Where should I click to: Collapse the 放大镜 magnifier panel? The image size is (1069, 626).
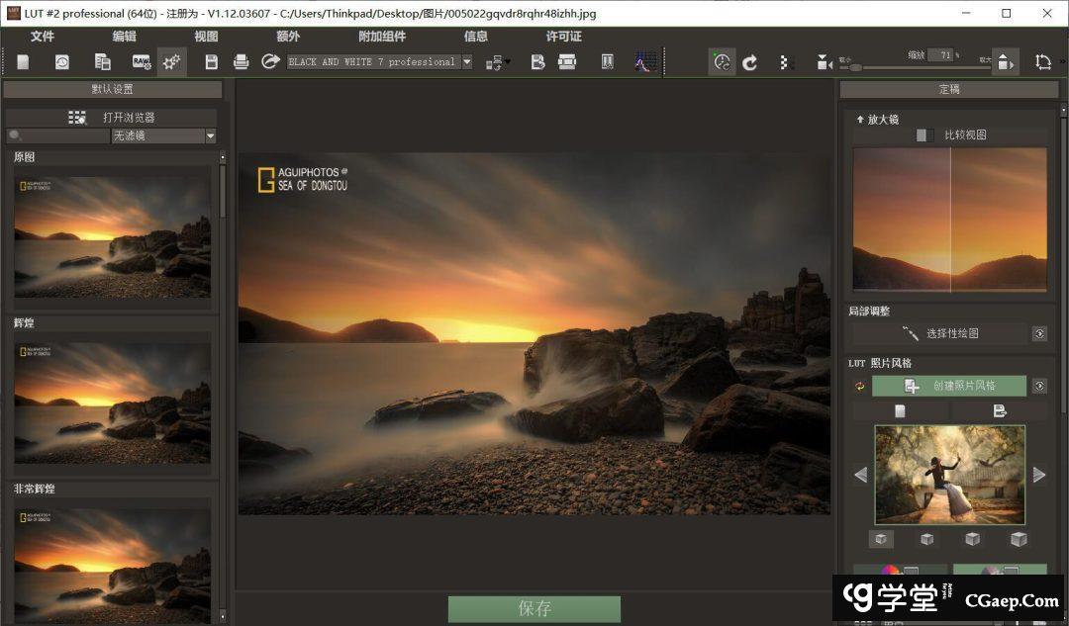tap(860, 120)
